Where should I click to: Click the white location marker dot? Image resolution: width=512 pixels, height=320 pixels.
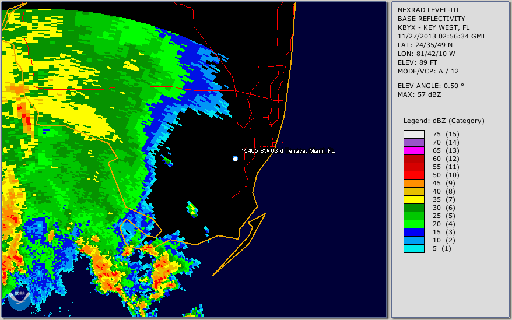pos(235,159)
